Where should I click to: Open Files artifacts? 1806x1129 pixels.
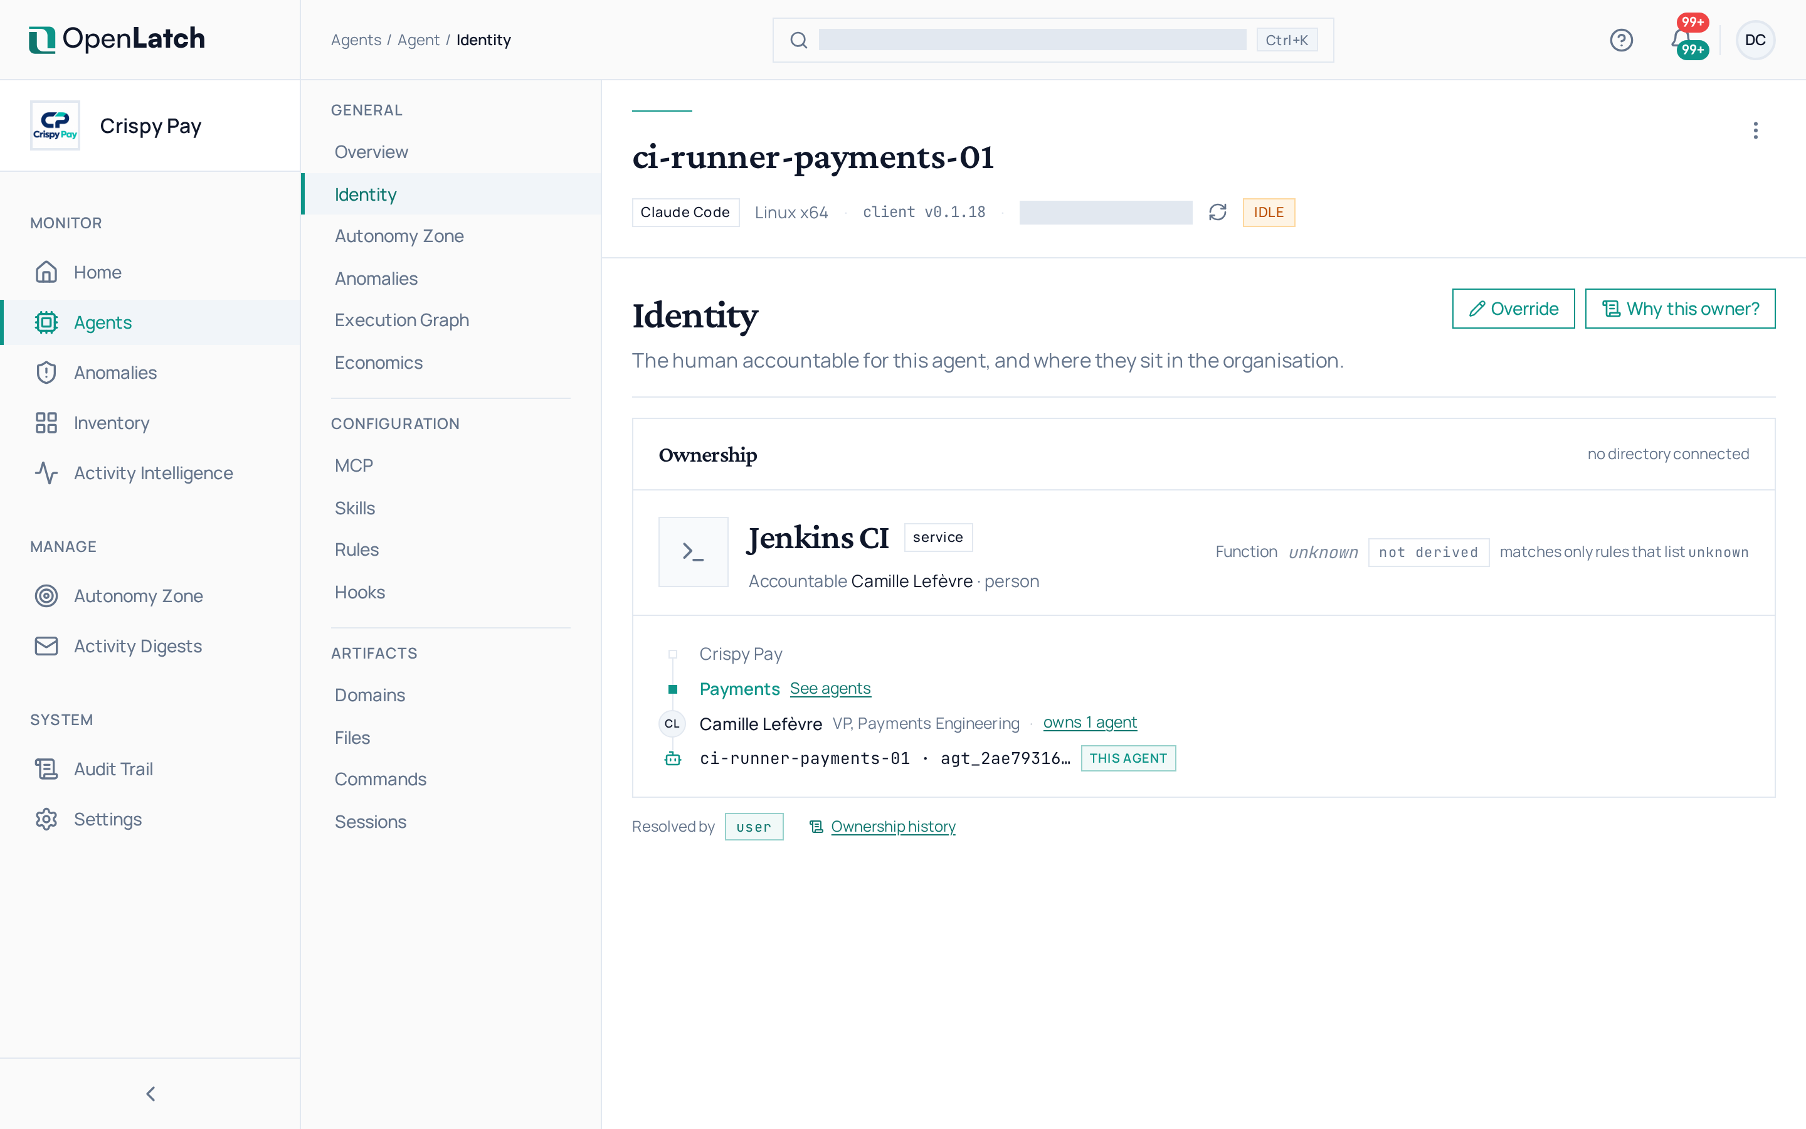(x=451, y=738)
